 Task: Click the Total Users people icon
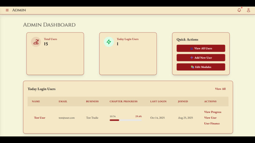point(36,42)
